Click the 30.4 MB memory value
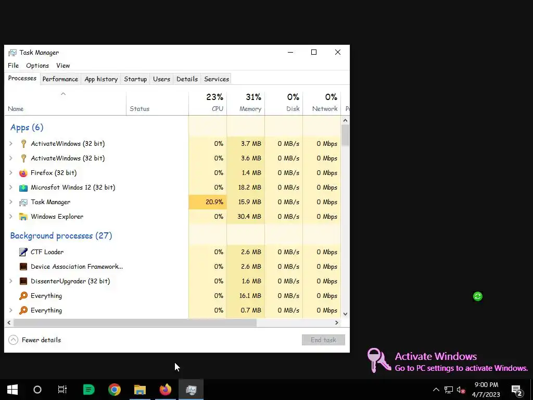533x400 pixels. click(x=249, y=217)
